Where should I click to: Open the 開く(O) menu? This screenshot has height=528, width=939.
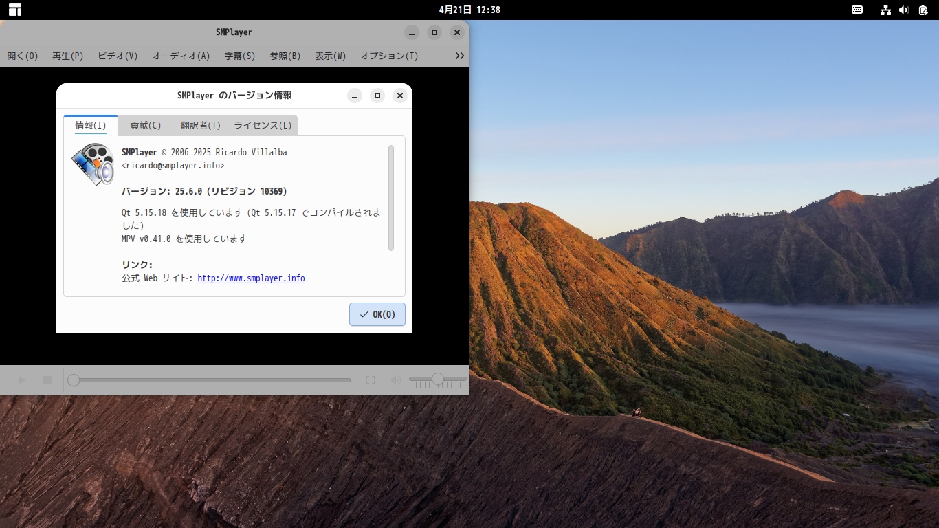click(x=22, y=56)
